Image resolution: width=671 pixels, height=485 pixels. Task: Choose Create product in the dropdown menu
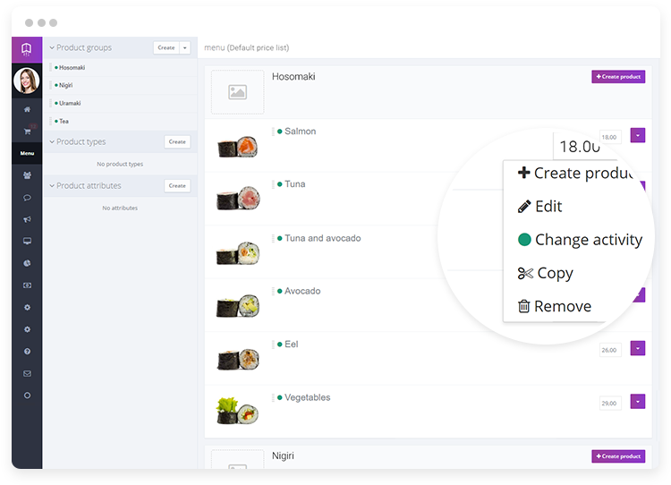575,173
